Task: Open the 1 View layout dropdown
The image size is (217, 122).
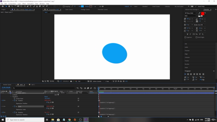Action: point(108,81)
